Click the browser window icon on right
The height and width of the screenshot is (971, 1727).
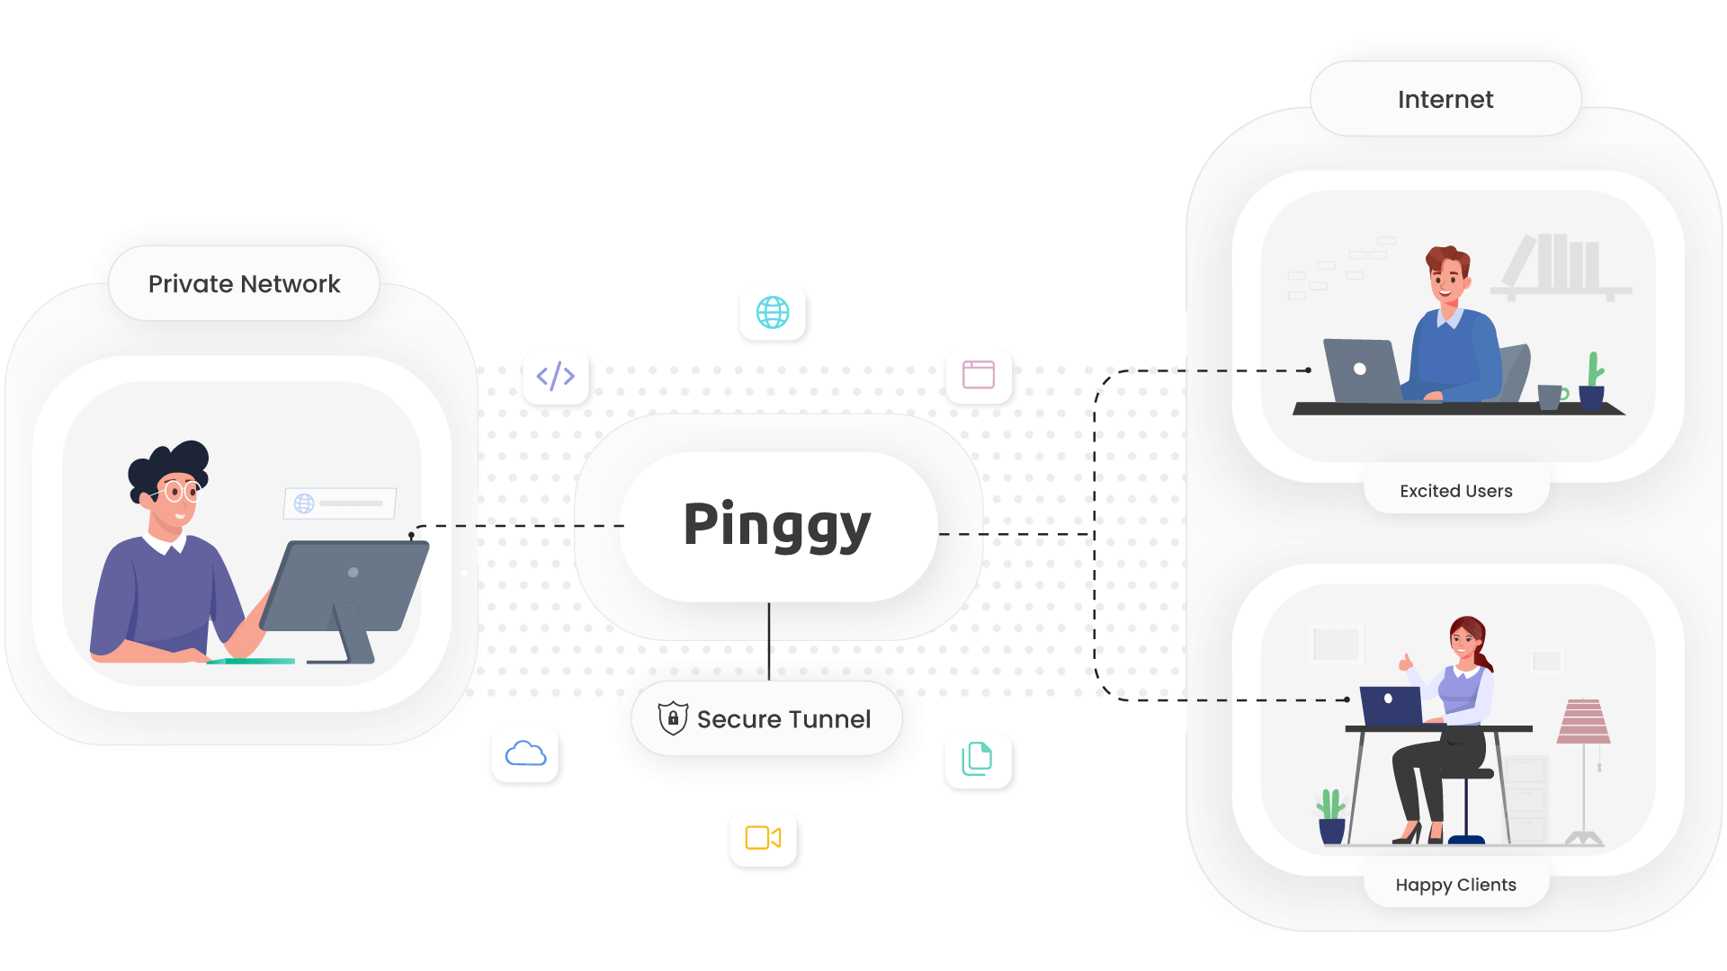[980, 376]
